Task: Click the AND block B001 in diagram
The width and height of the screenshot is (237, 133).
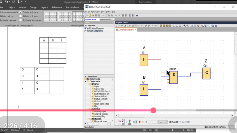Action: pos(173,77)
